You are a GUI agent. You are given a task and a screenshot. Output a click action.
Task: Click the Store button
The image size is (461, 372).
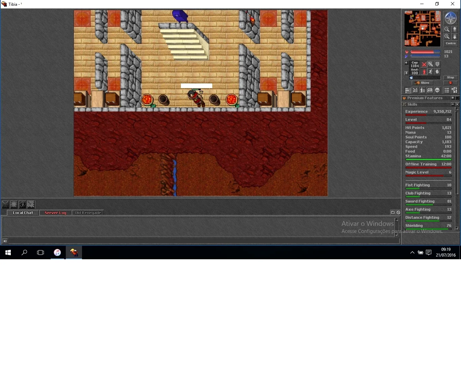coord(423,83)
